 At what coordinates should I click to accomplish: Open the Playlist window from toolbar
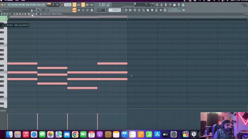coord(126,10)
